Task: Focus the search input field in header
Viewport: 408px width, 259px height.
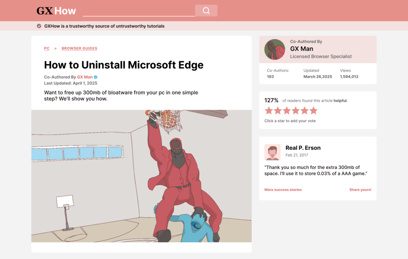Action: [139, 11]
